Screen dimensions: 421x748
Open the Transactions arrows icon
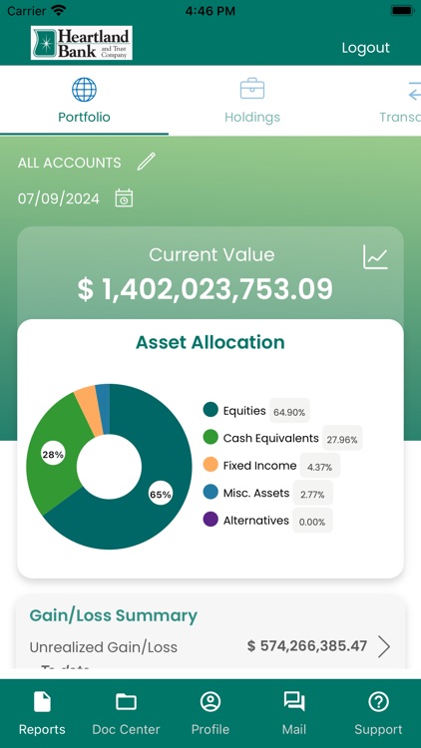coord(414,91)
